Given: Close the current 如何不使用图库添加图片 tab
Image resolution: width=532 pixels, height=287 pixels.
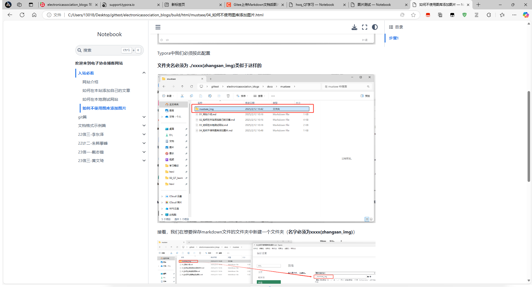Looking at the screenshot, I should [468, 5].
